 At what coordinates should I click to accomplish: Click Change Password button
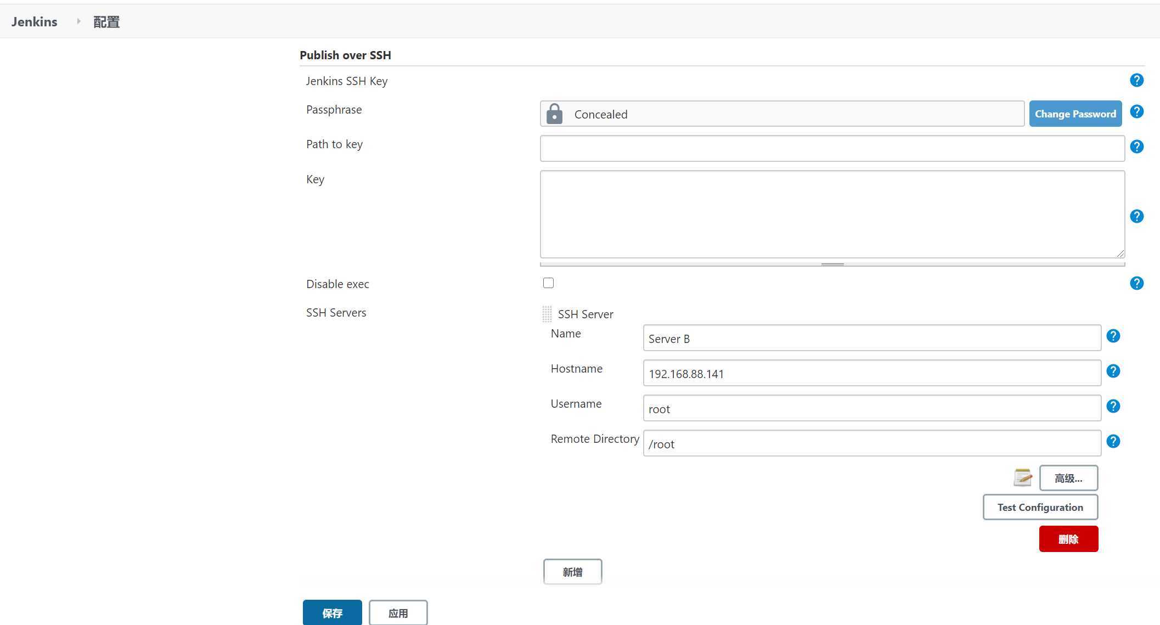(1075, 114)
